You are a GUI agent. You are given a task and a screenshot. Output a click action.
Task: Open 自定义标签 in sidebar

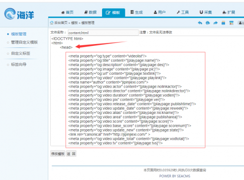click(x=20, y=53)
